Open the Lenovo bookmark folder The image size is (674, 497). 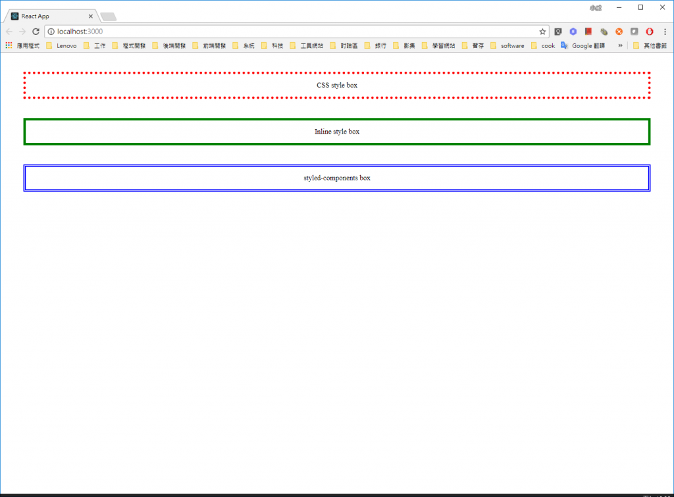pos(61,45)
